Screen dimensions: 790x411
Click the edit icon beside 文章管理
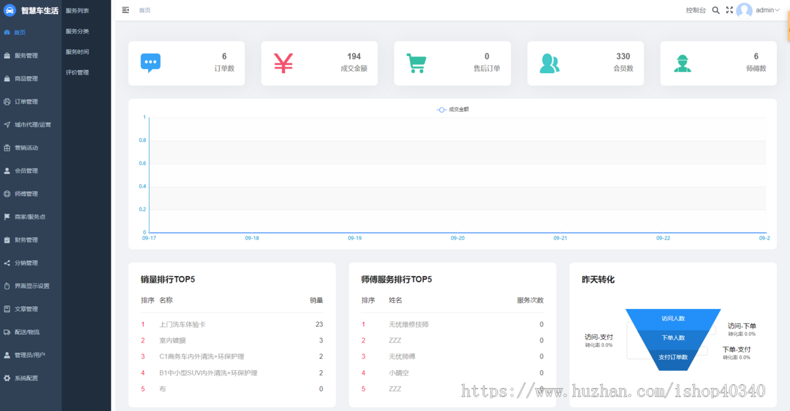[7, 309]
